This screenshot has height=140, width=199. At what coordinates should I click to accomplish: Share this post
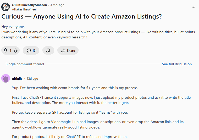tap(68, 51)
